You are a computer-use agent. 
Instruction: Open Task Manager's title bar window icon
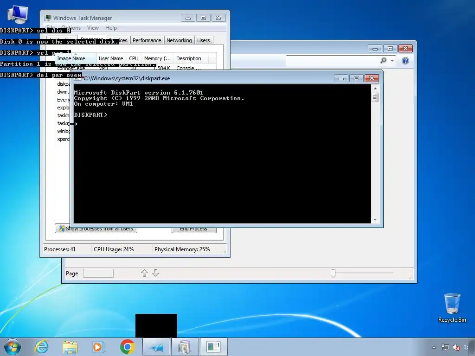click(x=48, y=18)
